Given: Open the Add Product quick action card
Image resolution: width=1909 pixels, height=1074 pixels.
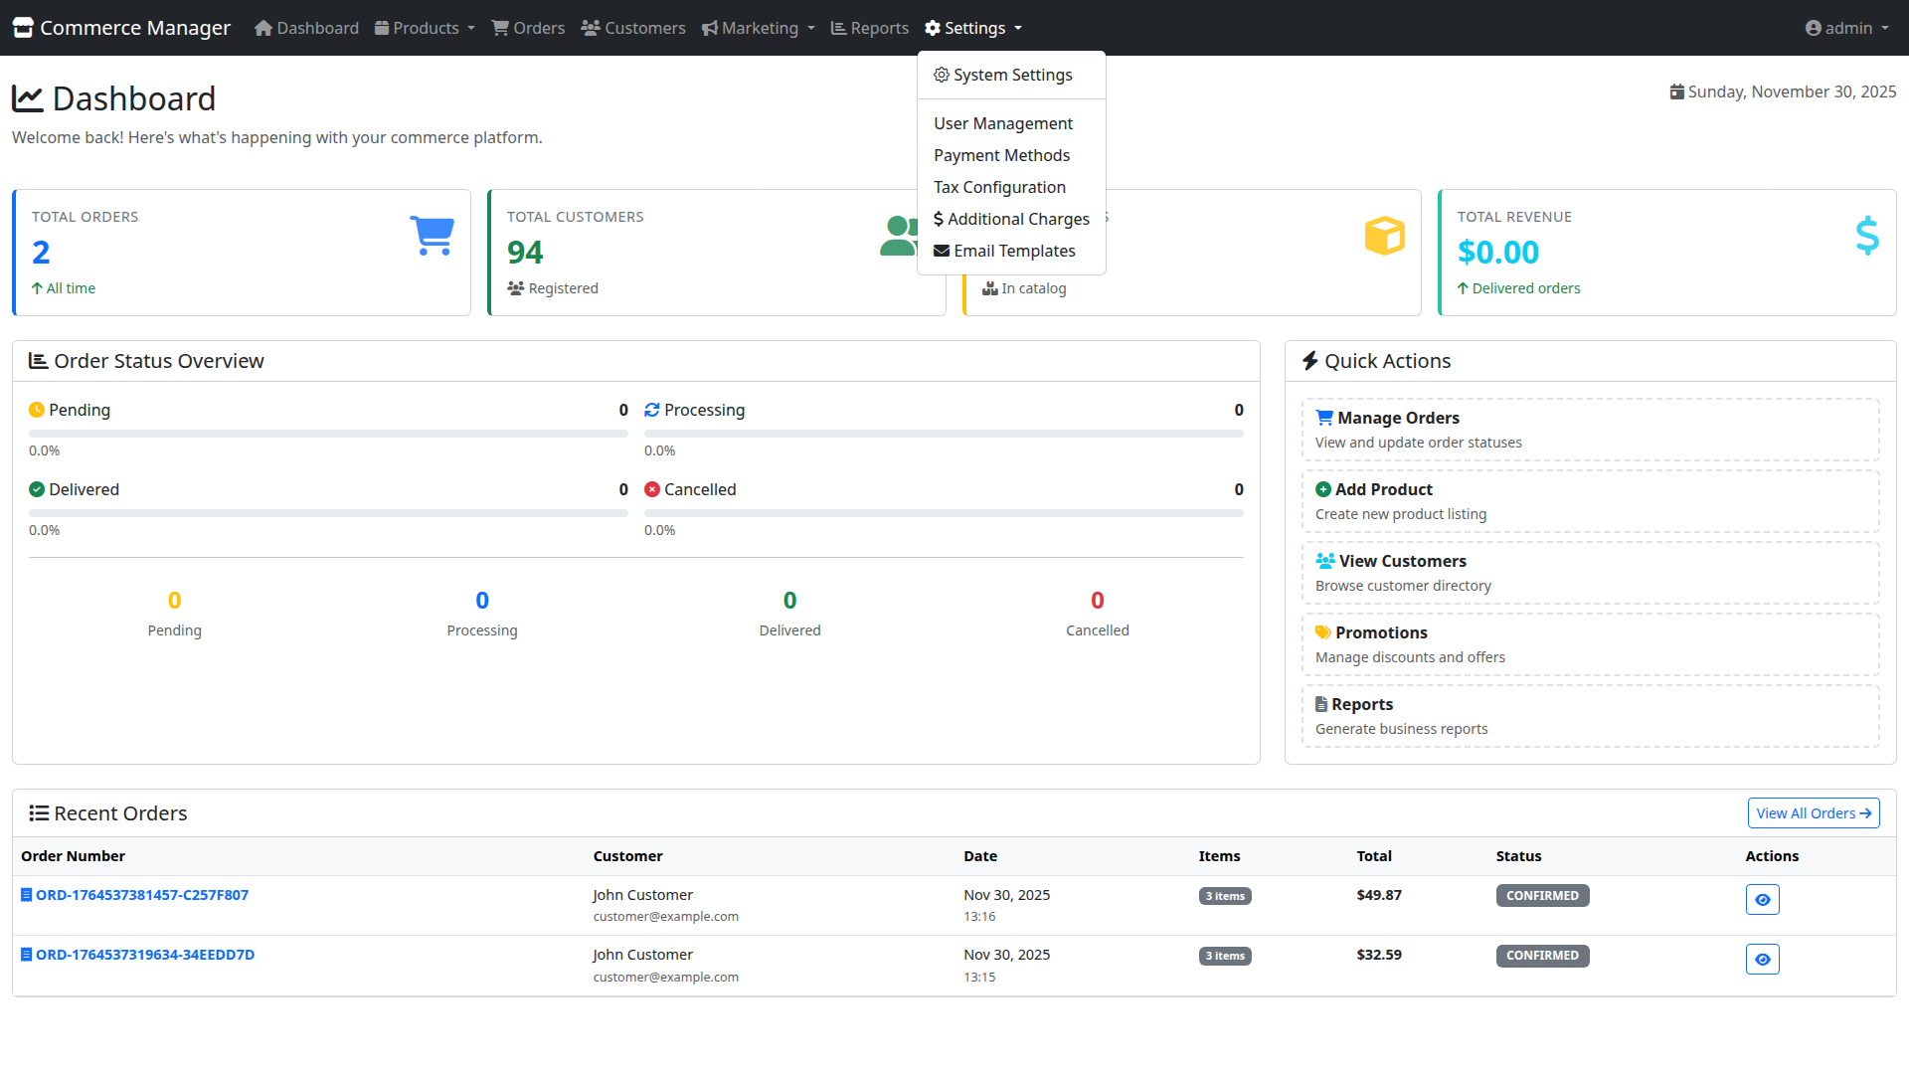Looking at the screenshot, I should pyautogui.click(x=1589, y=501).
